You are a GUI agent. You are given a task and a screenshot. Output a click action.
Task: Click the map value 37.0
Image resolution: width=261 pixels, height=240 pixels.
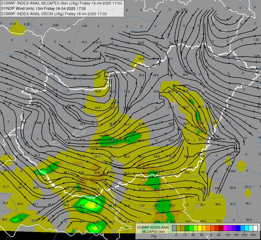pos(142,59)
